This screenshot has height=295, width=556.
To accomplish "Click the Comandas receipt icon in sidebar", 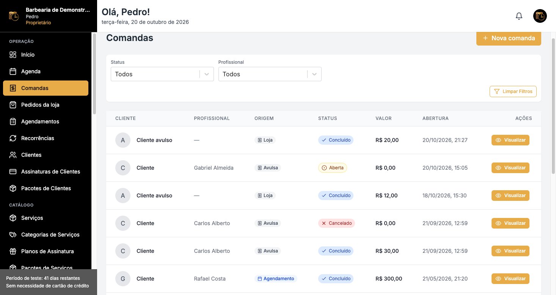I will (13, 88).
